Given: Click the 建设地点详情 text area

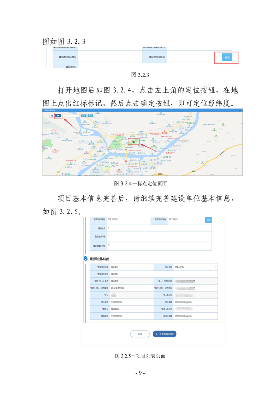Looking at the screenshot, I should click(x=159, y=236).
